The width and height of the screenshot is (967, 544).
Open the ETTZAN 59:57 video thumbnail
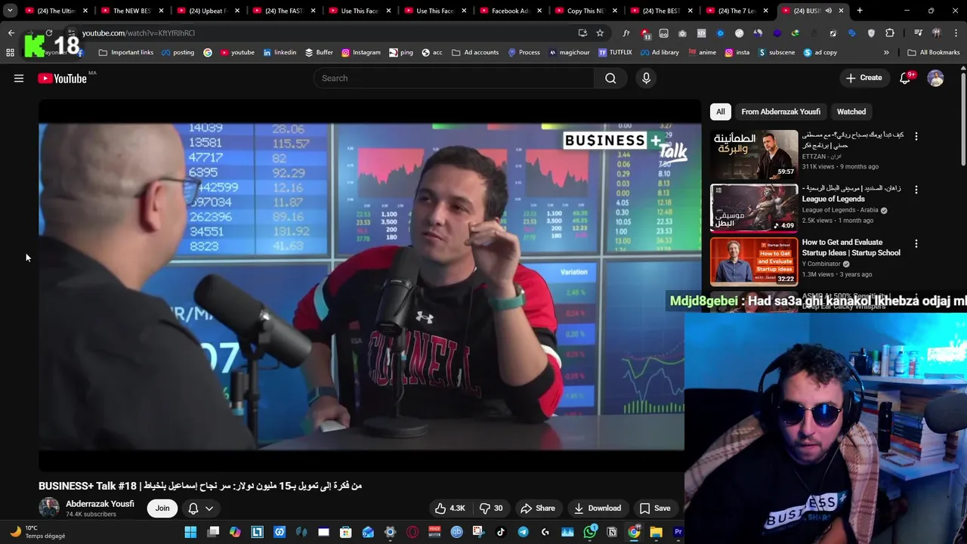[754, 154]
